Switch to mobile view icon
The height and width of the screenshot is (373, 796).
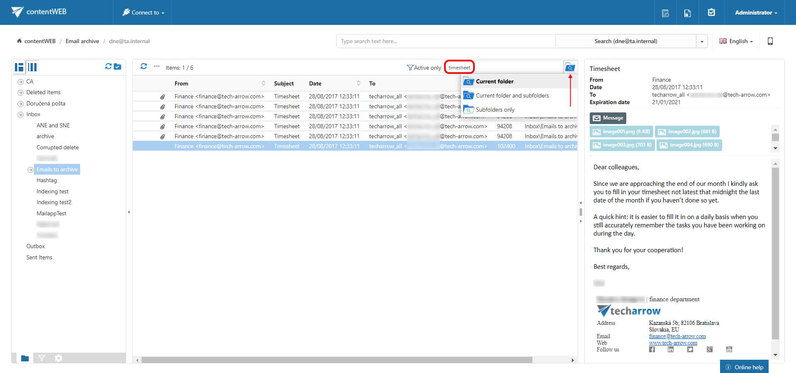coord(770,41)
